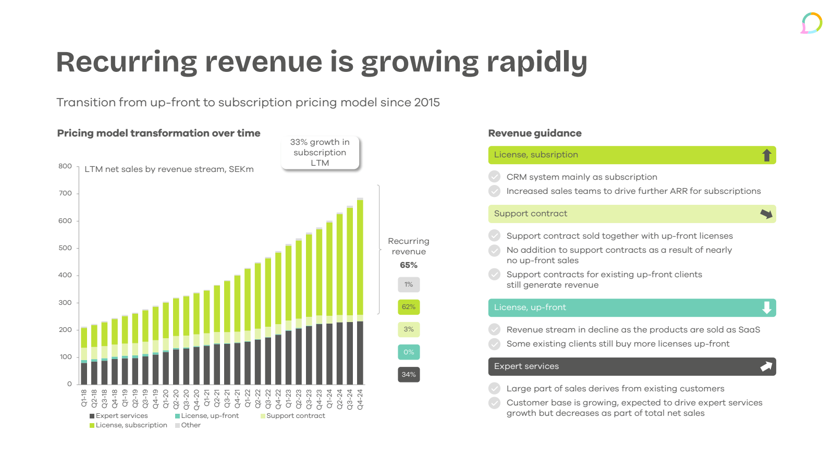The image size is (834, 469).
Task: Click the Other legend swatch
Action: 177,425
